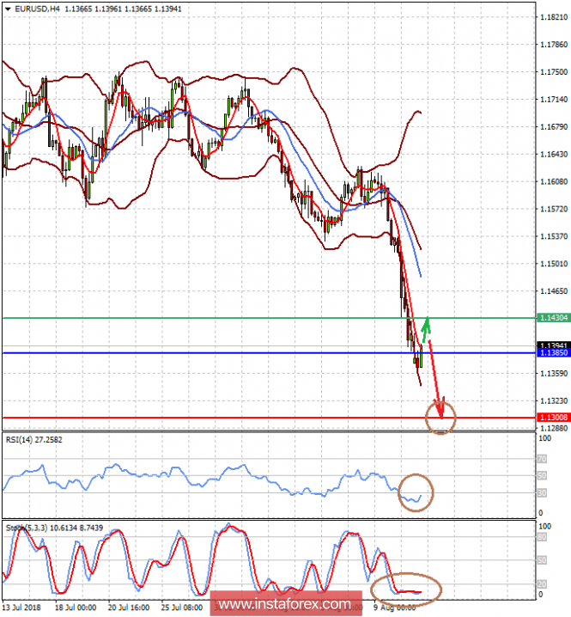Click the red horizontal support line
The height and width of the screenshot is (617, 571).
click(x=269, y=418)
